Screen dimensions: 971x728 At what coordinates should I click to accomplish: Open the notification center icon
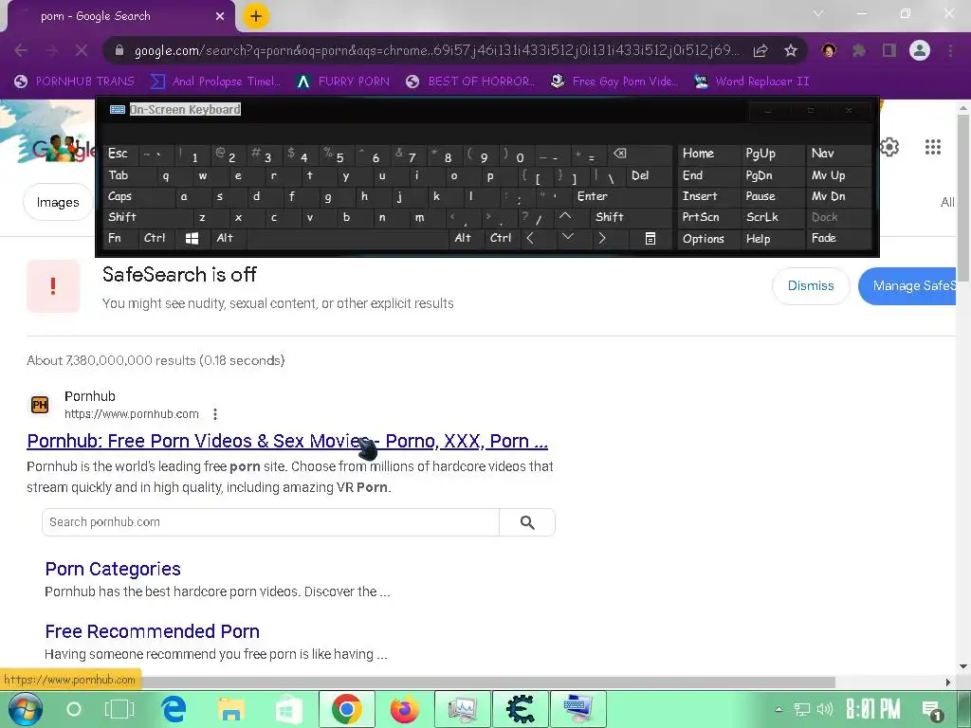(932, 711)
